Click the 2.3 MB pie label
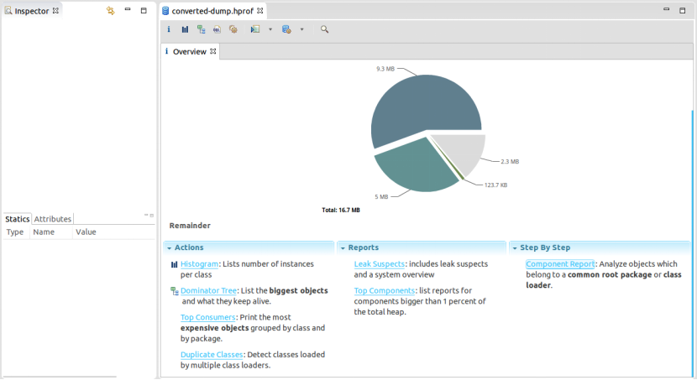This screenshot has width=697, height=380. click(510, 162)
